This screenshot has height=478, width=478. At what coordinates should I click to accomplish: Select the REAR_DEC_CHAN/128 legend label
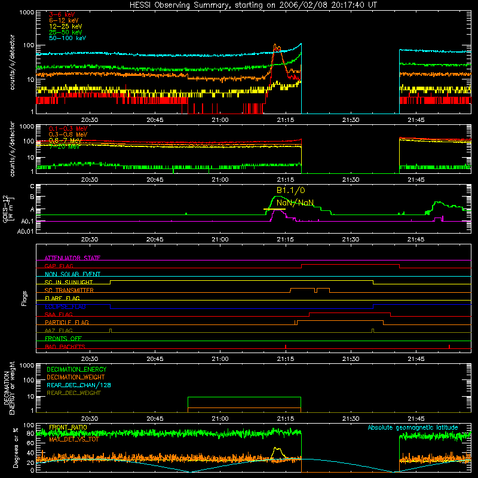coord(79,385)
